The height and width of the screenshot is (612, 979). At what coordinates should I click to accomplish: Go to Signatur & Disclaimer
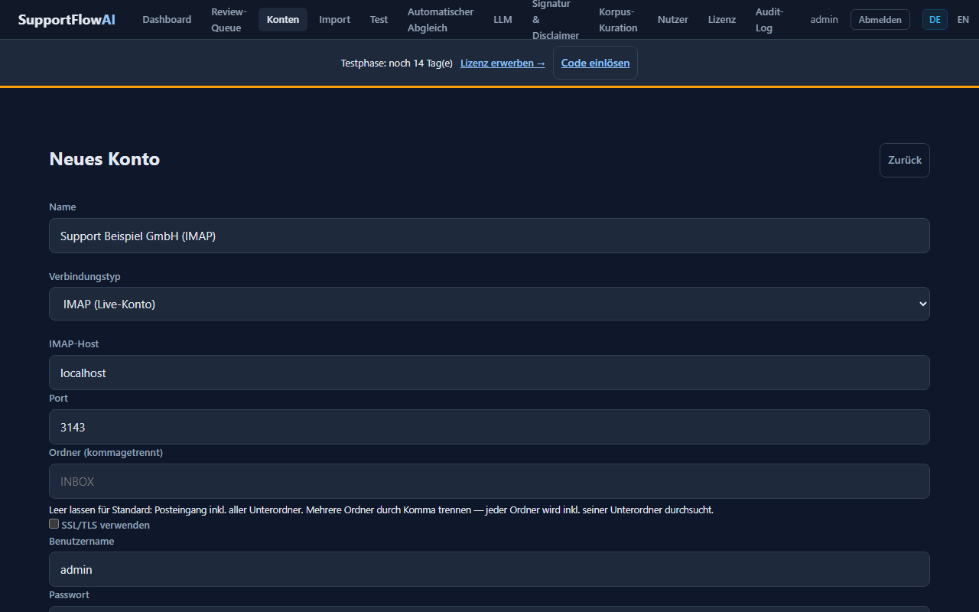tap(556, 20)
